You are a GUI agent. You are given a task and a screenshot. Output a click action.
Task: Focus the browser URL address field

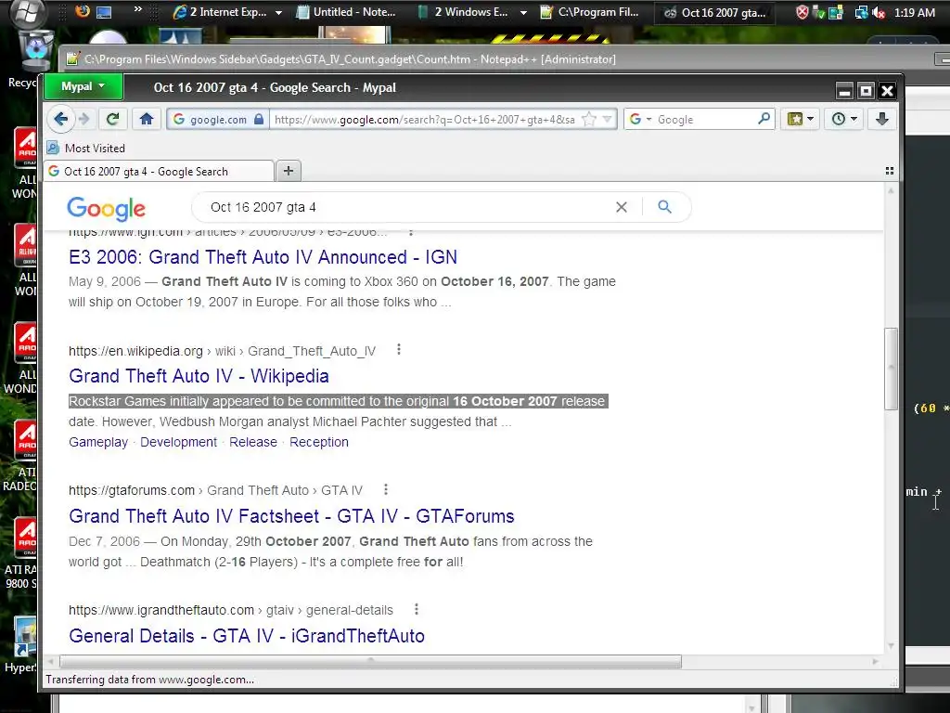[425, 120]
